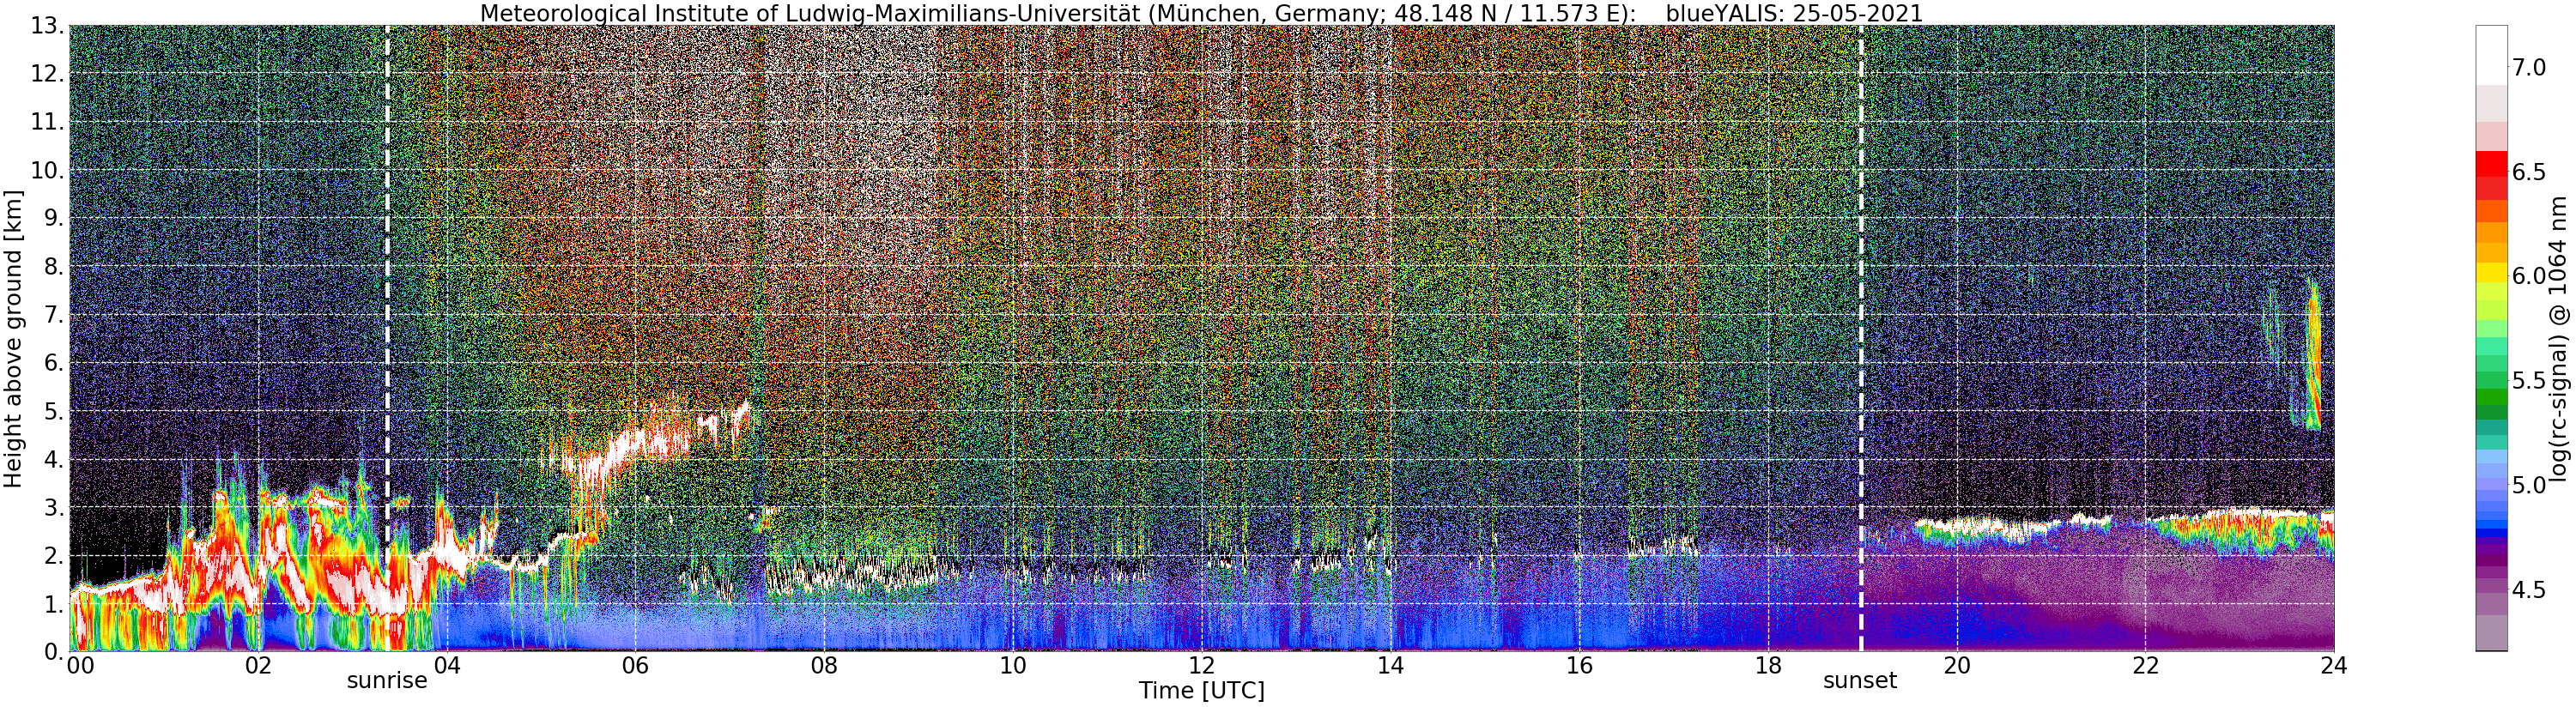Click the colorbar '6.5' tick label
This screenshot has height=707, width=2576.
pos(2529,172)
